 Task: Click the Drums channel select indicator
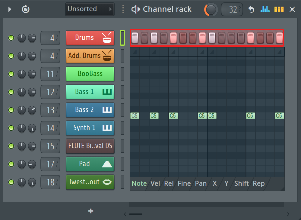pos(122,38)
